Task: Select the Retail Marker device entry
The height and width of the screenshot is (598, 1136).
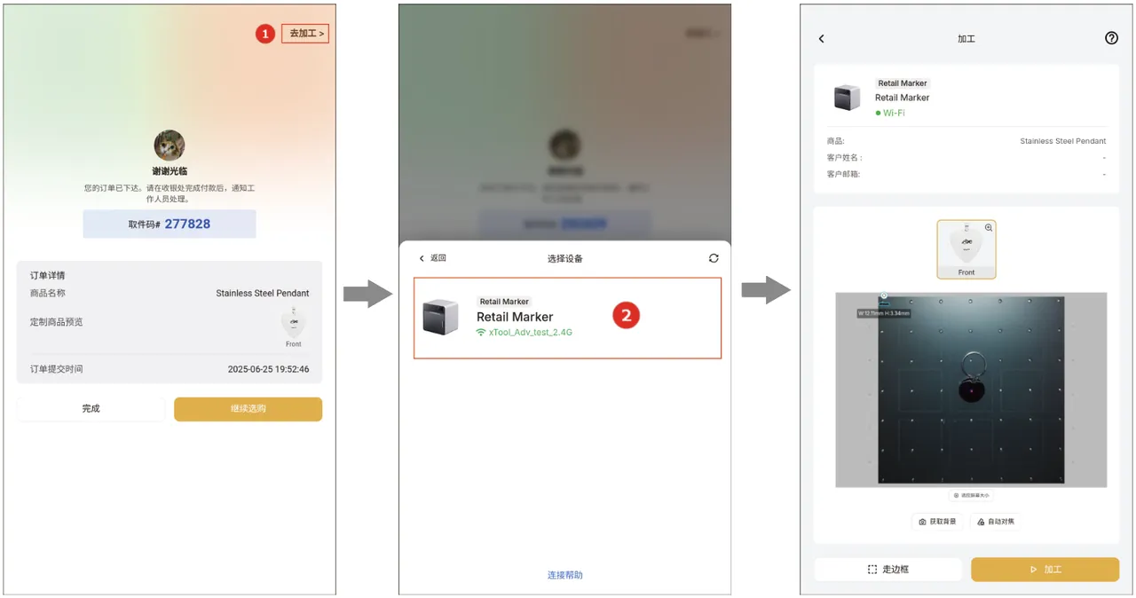Action: point(567,318)
